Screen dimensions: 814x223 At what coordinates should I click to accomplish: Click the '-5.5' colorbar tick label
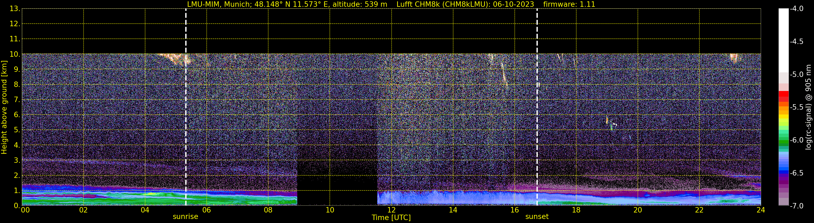point(796,107)
